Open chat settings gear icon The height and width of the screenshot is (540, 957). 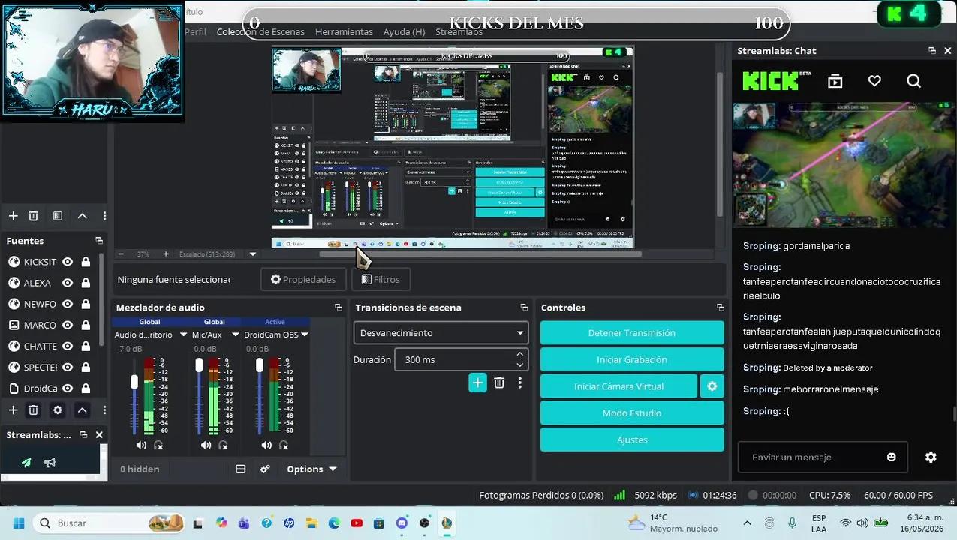pos(931,457)
